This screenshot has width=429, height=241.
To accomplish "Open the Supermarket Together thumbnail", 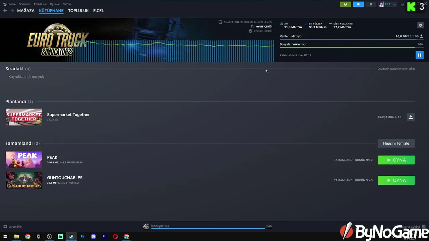I will (x=24, y=117).
